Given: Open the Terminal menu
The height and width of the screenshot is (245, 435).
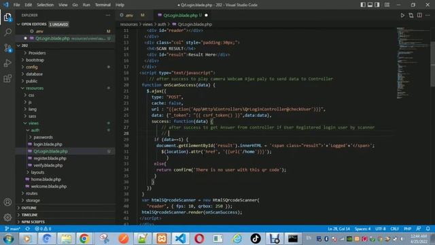Looking at the screenshot, I should (103, 5).
